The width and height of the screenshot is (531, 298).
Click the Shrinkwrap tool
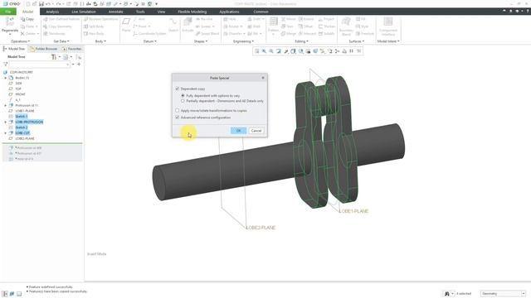pos(54,33)
